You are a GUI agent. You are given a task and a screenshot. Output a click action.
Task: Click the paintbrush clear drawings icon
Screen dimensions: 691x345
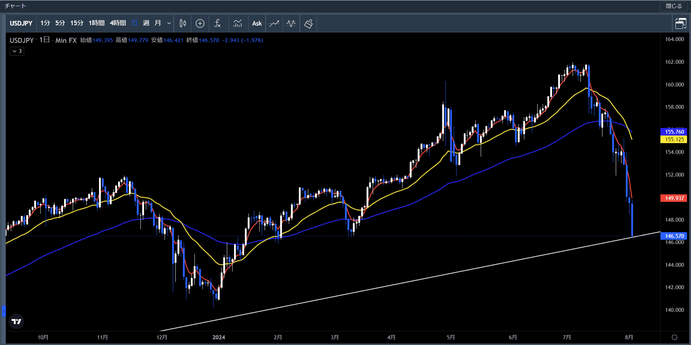[308, 23]
